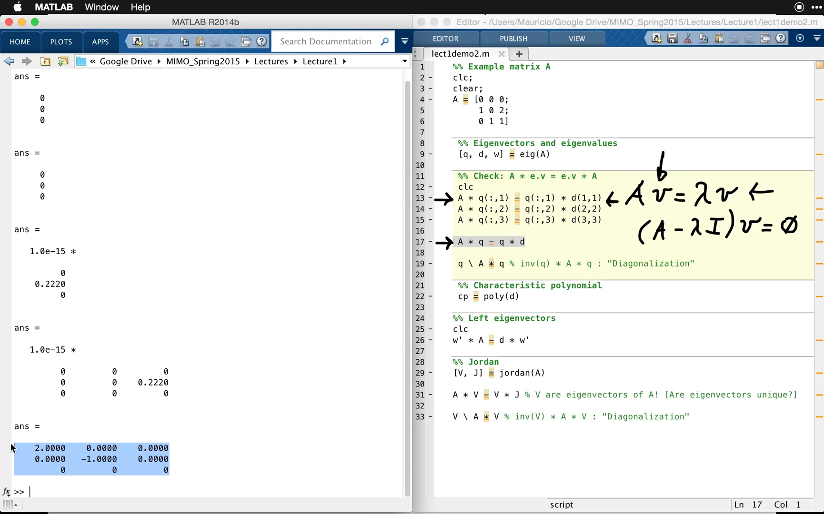Open the Help menu in menu bar
The image size is (824, 514).
pyautogui.click(x=140, y=7)
